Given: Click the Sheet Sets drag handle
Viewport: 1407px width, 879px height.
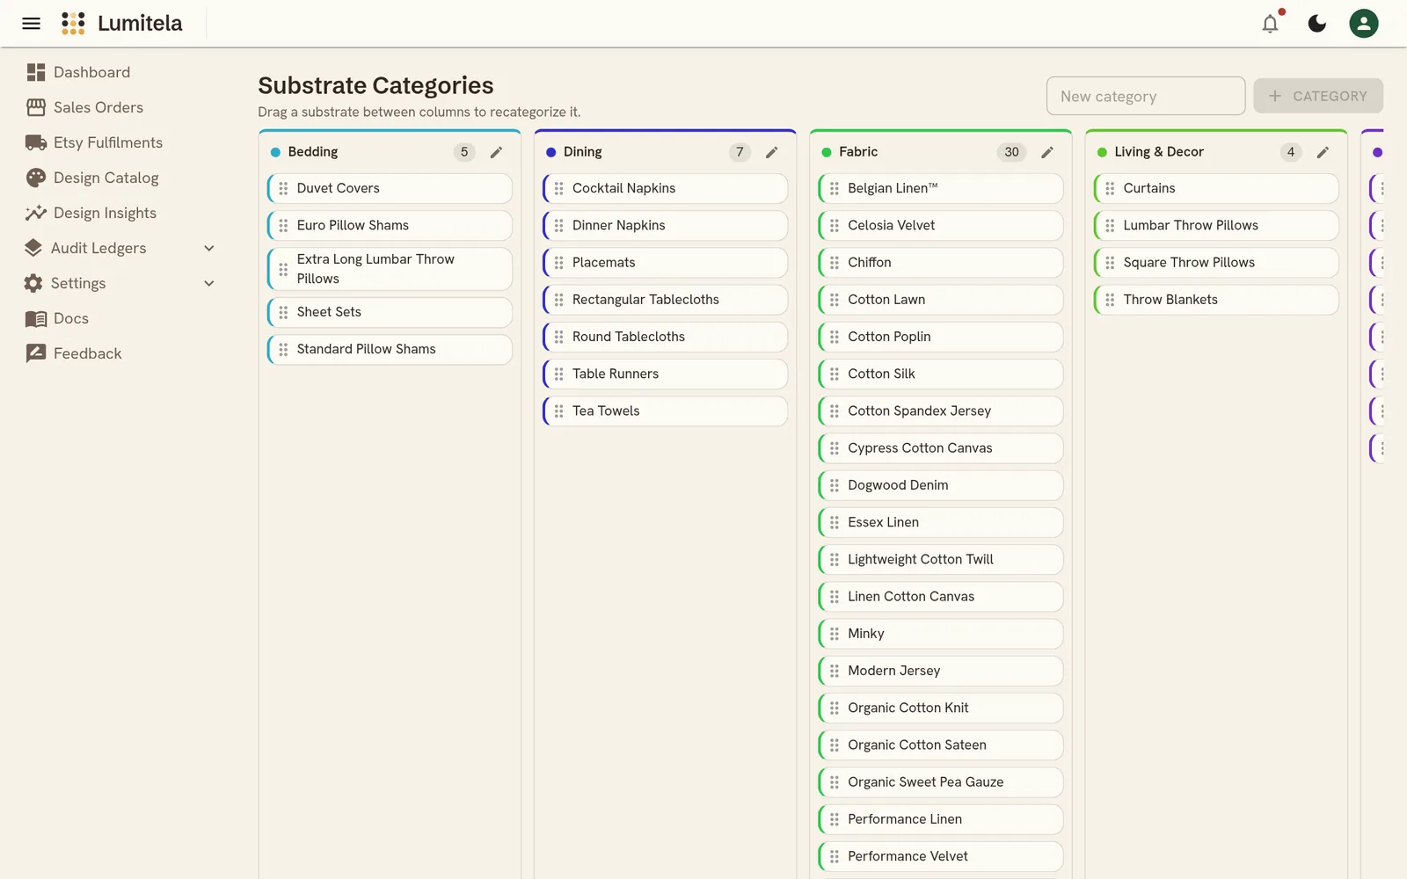Looking at the screenshot, I should 283,312.
